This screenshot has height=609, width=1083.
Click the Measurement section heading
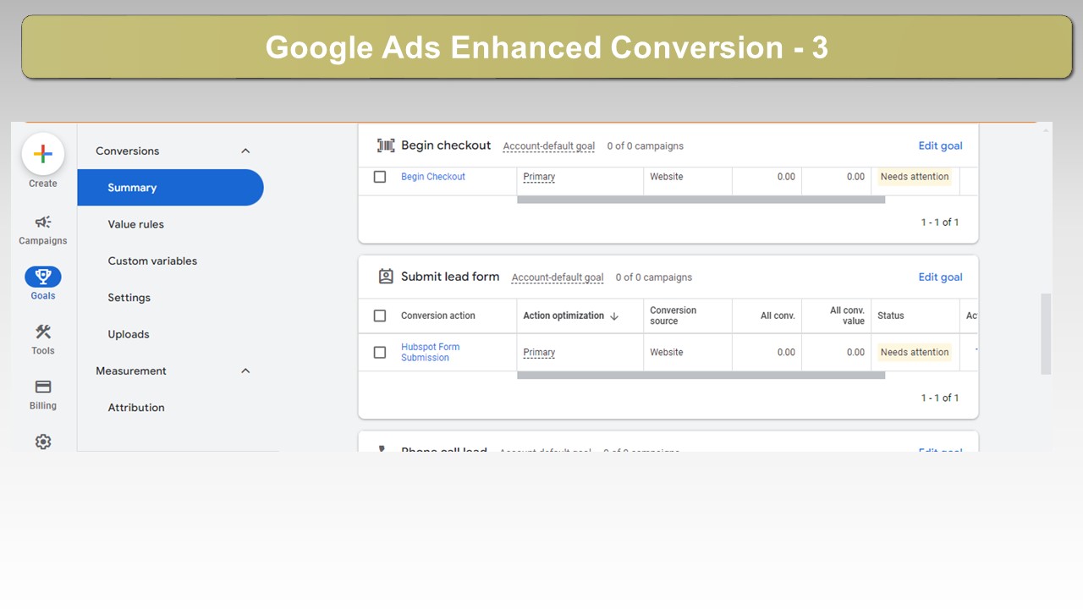(x=131, y=370)
